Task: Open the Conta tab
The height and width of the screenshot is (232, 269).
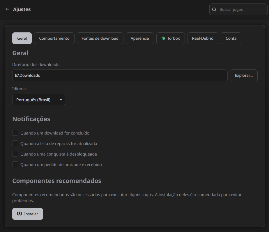Action: click(x=231, y=38)
